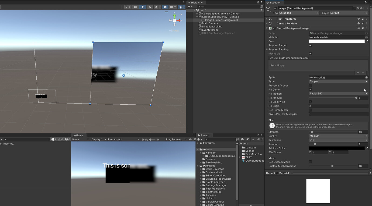The width and height of the screenshot is (372, 206).
Task: Click the search-by-label tag icon in Project panel
Action: [248, 139]
